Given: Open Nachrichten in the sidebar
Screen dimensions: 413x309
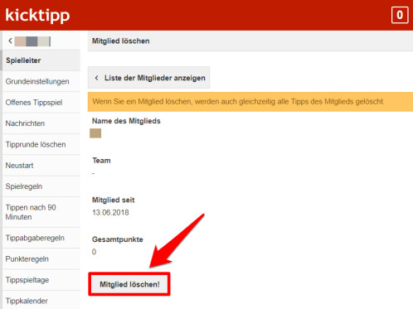Looking at the screenshot, I should pyautogui.click(x=41, y=123).
